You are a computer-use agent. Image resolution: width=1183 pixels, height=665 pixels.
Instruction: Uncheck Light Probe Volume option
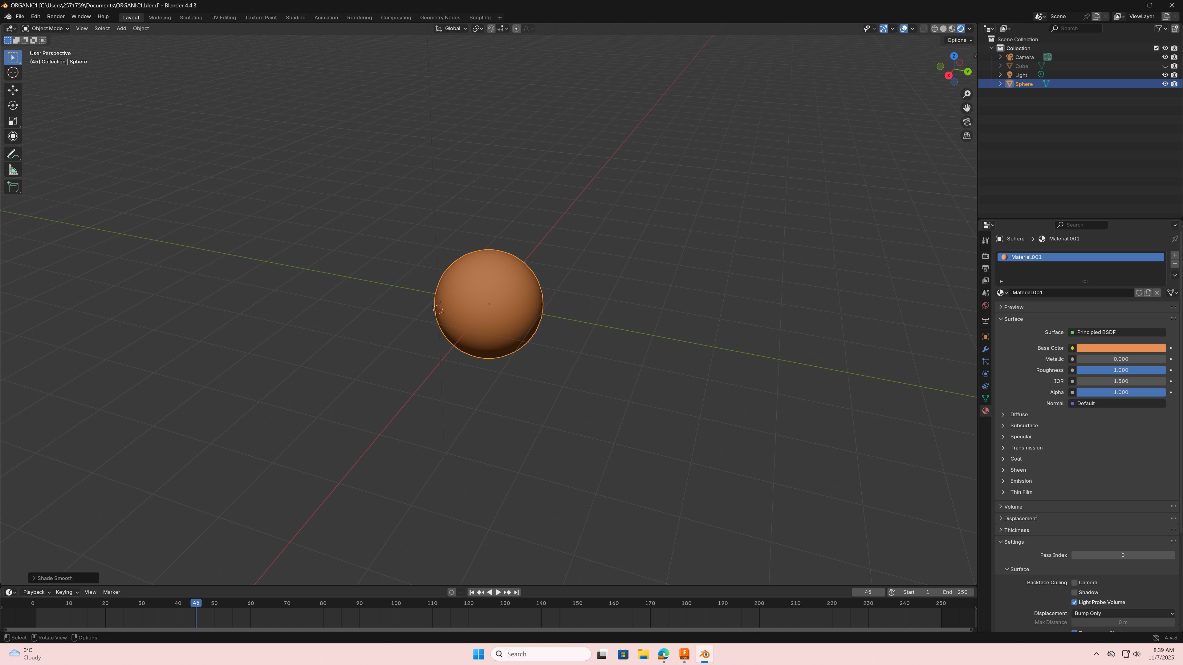(x=1074, y=602)
